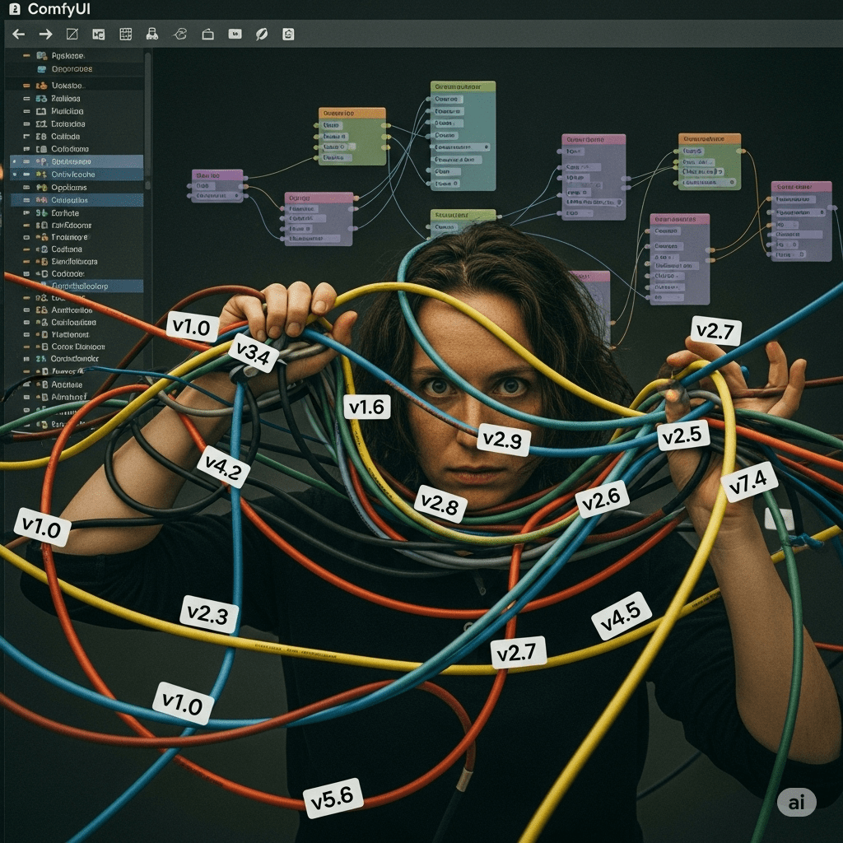Viewport: 843px width, 843px height.
Task: Click the ComfyUI logo icon in the title bar
Action: pyautogui.click(x=14, y=9)
